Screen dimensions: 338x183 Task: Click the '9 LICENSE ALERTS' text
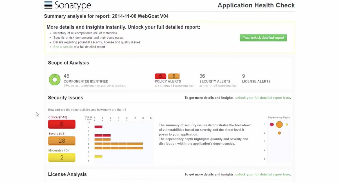click(256, 79)
